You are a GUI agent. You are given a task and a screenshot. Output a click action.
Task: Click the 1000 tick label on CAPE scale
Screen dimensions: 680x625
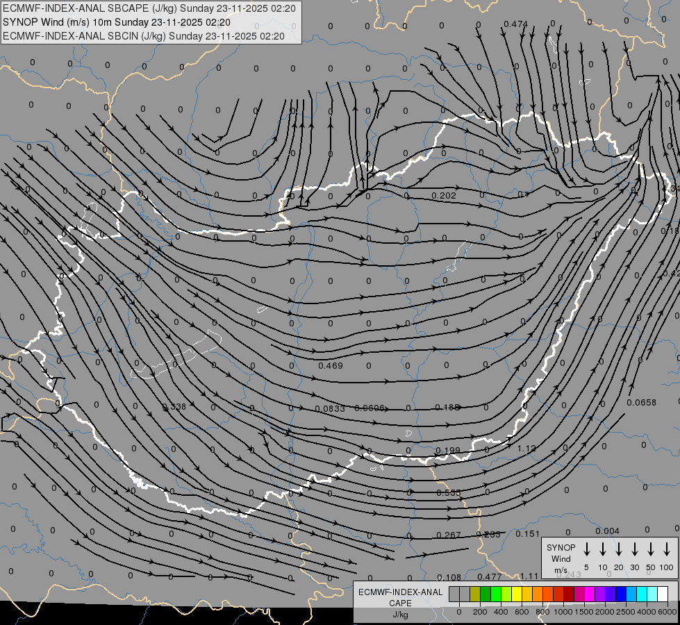tap(563, 612)
